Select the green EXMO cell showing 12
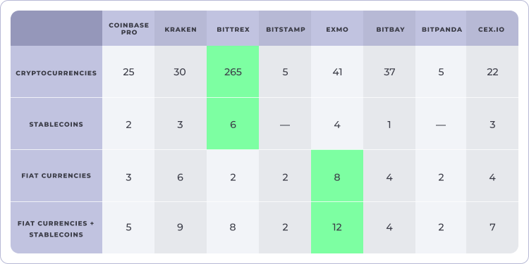The height and width of the screenshot is (264, 529). (337, 227)
